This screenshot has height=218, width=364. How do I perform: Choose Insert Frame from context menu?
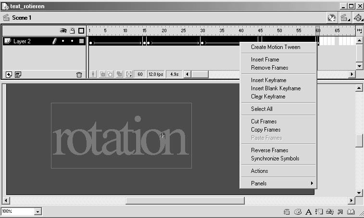point(265,60)
